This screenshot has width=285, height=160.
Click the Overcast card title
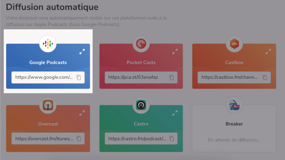click(x=48, y=124)
